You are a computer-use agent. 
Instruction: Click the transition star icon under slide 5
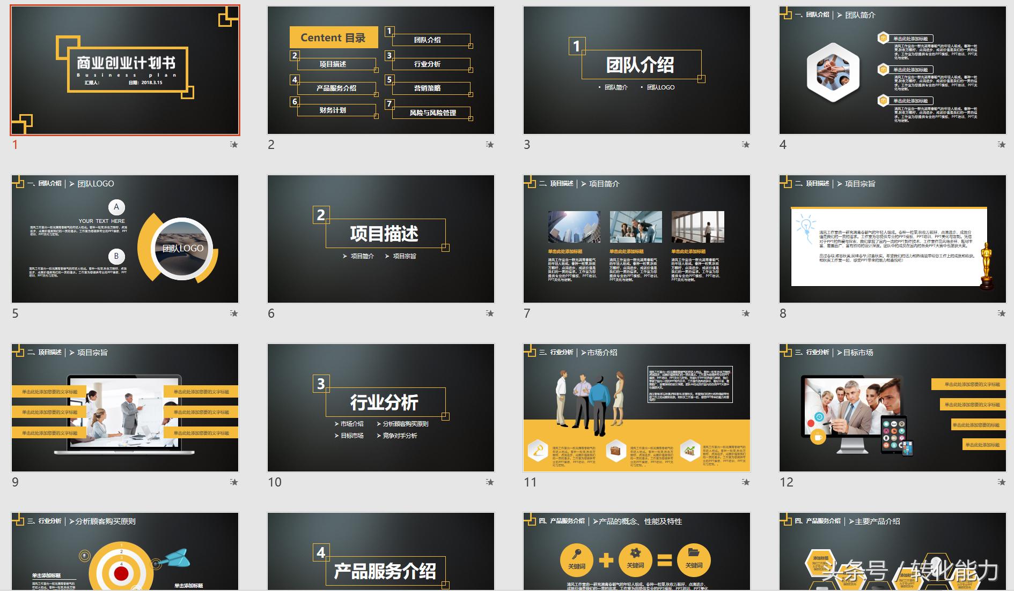click(234, 313)
